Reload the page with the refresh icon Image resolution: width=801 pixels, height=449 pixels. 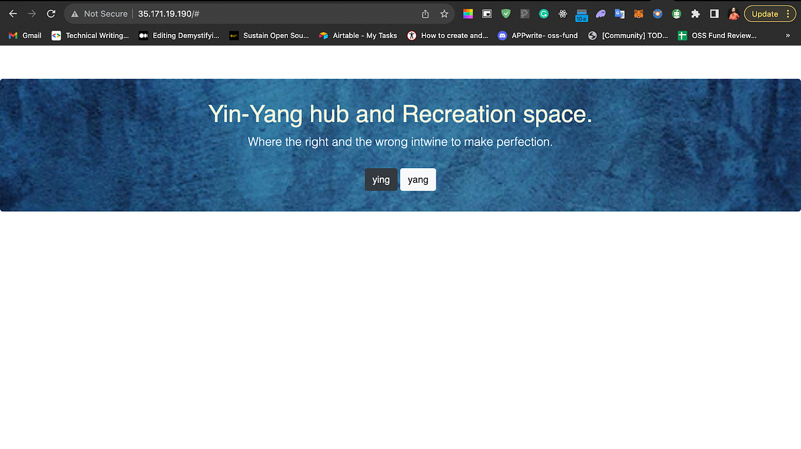click(51, 13)
